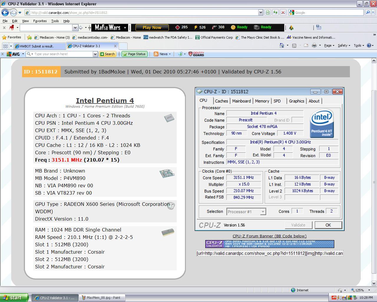Click the Print icon in command bar

click(x=314, y=45)
